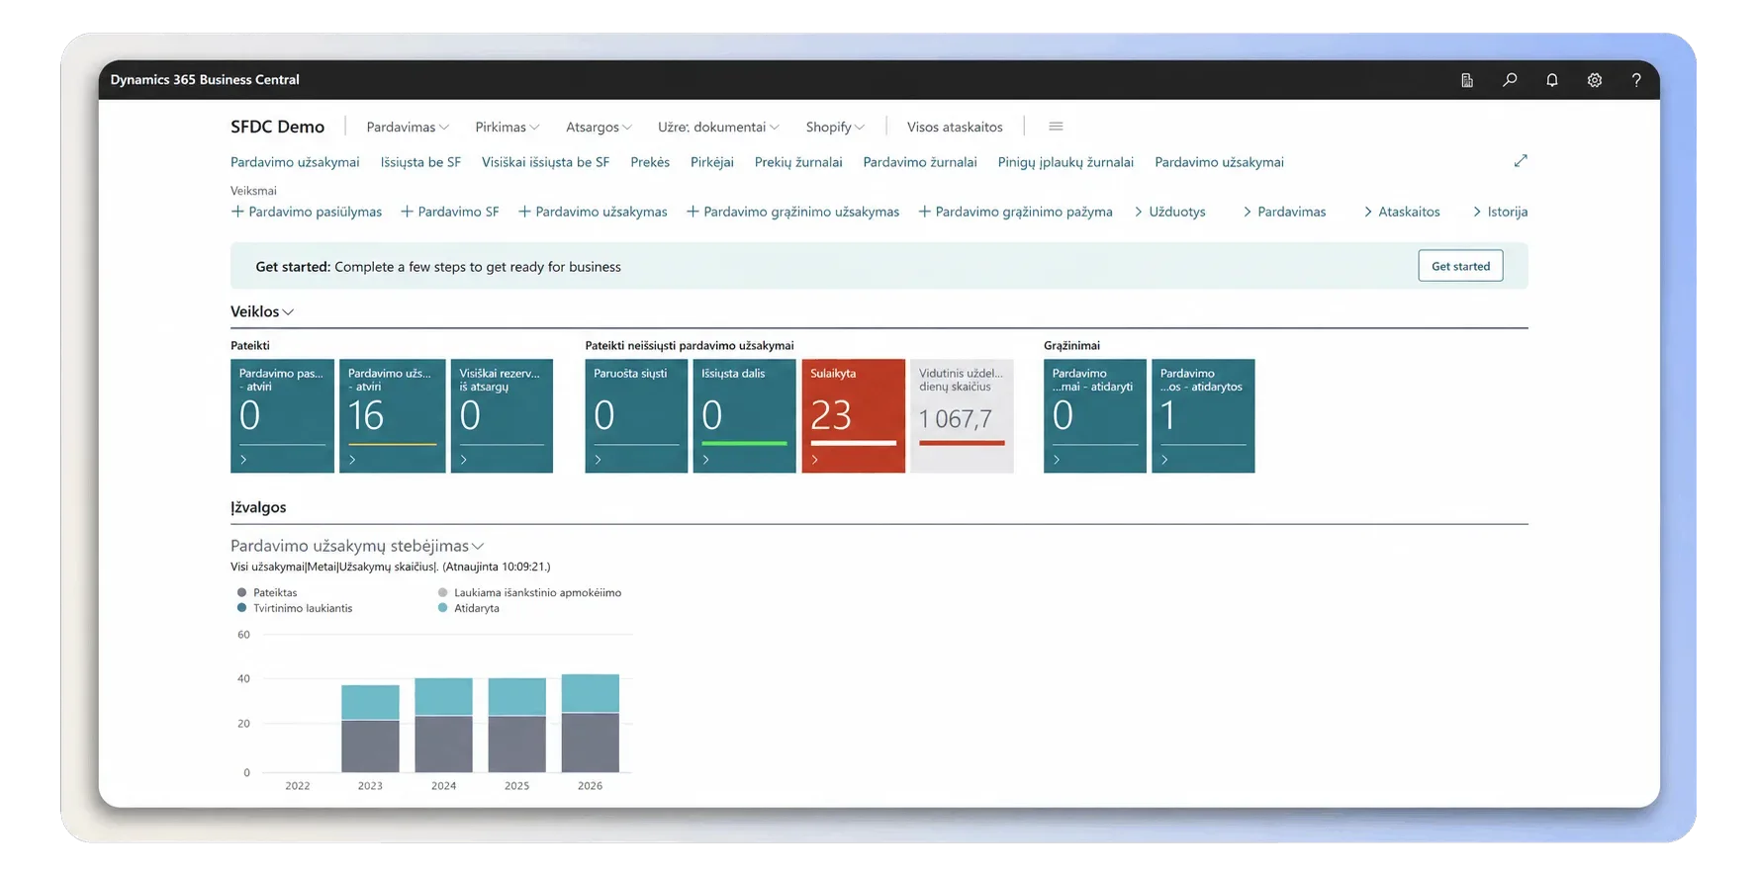
Task: Expand the Atsargos menu
Action: point(599,127)
